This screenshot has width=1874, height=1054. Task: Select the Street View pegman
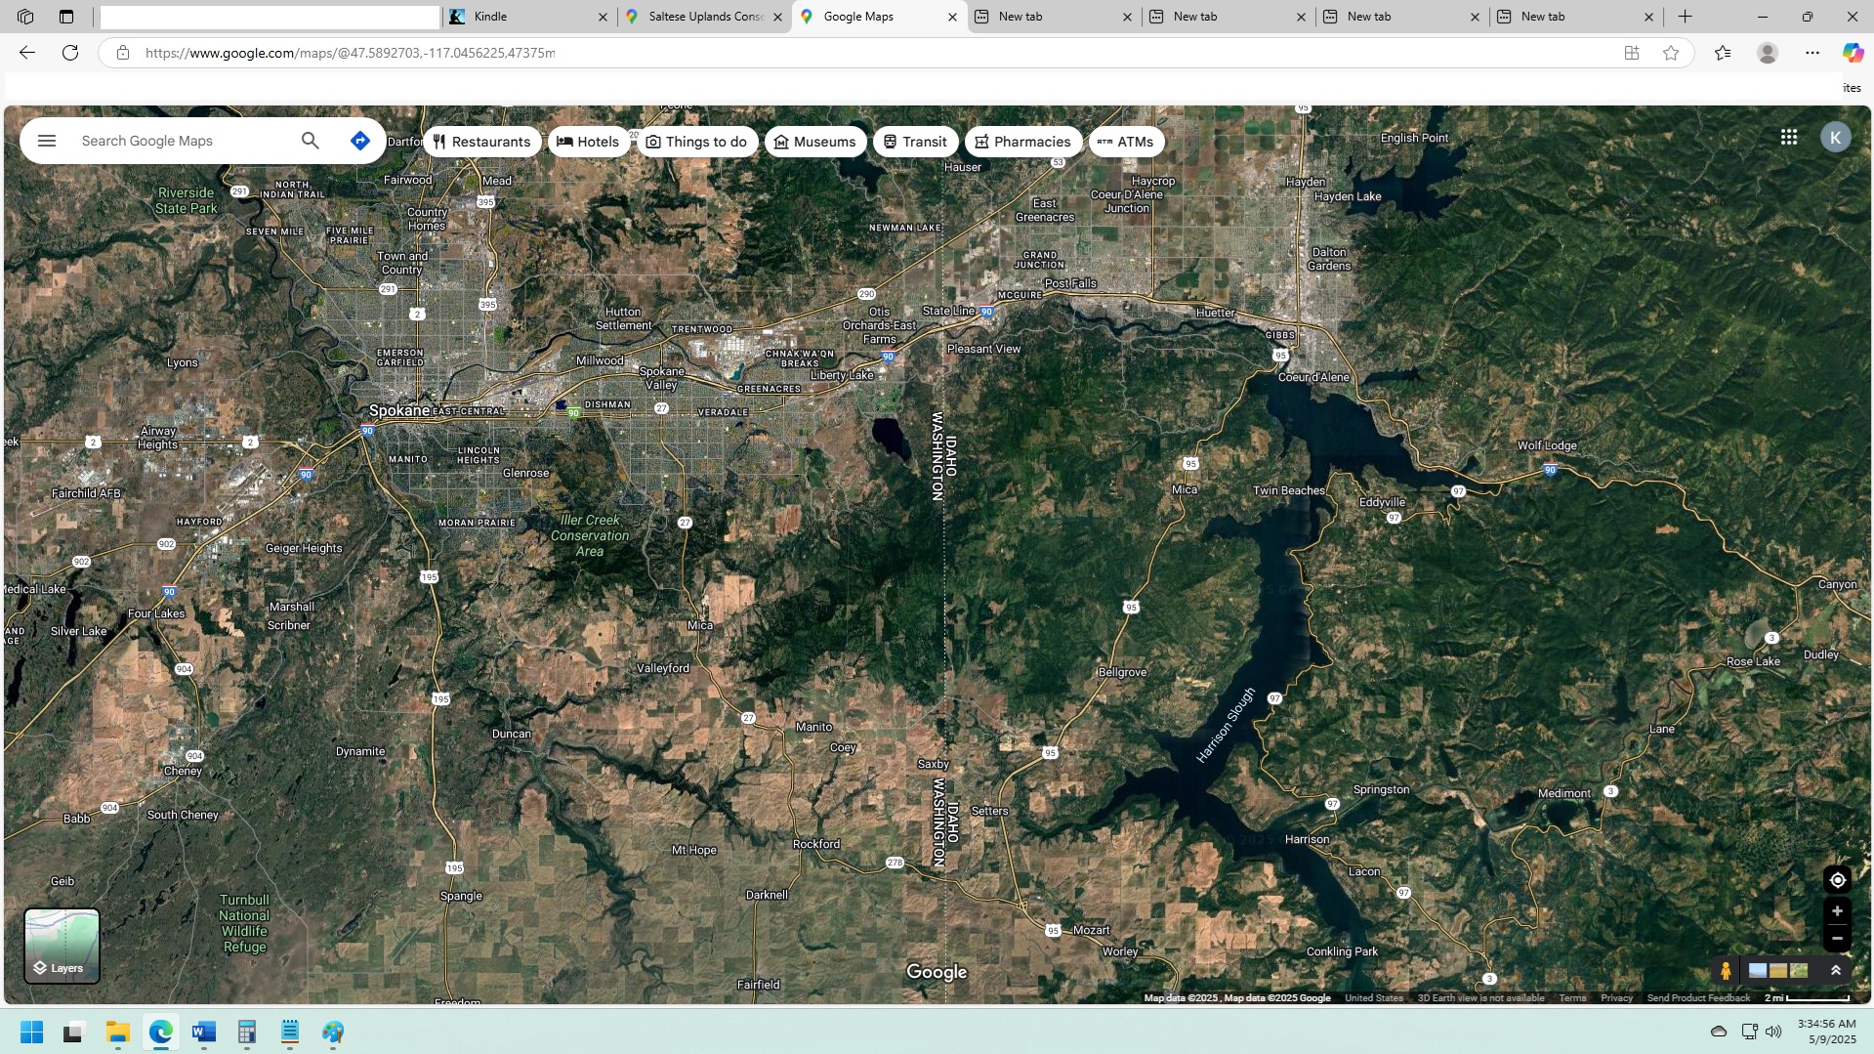click(1726, 971)
